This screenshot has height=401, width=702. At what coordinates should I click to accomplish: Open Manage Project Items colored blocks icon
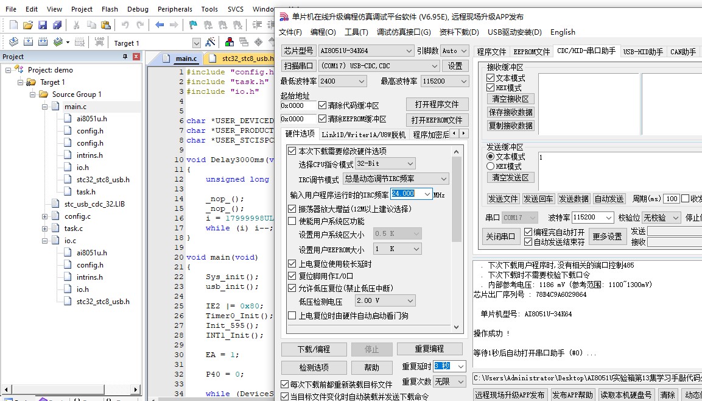(229, 43)
